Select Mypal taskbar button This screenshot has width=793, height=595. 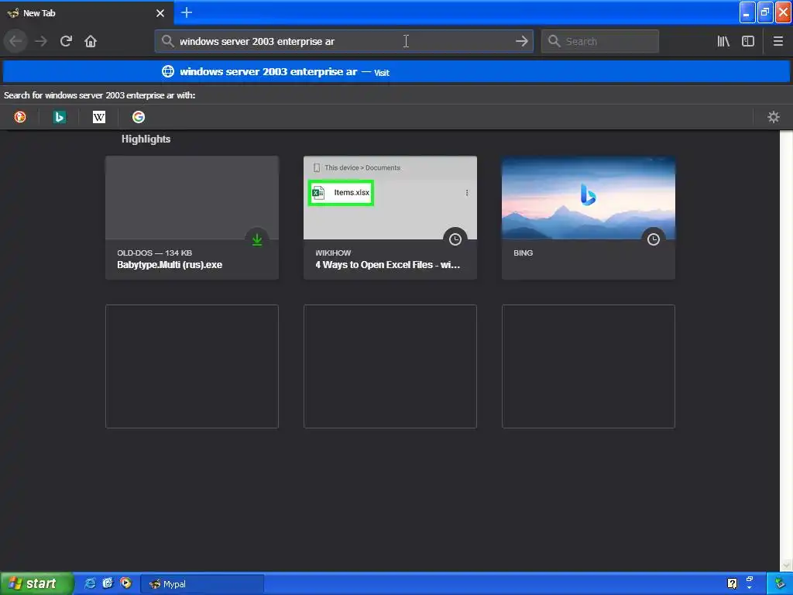(x=202, y=584)
